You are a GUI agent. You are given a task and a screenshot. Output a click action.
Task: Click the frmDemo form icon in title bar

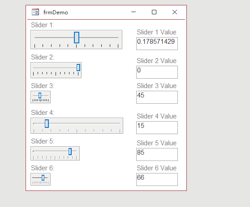(35, 12)
